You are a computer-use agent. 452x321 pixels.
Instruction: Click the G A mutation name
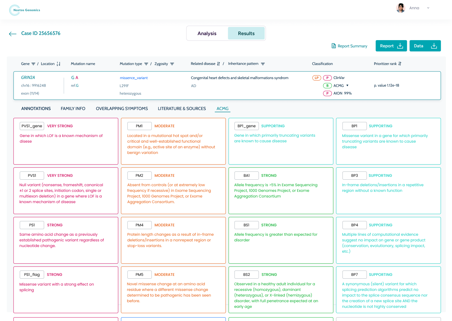(75, 77)
